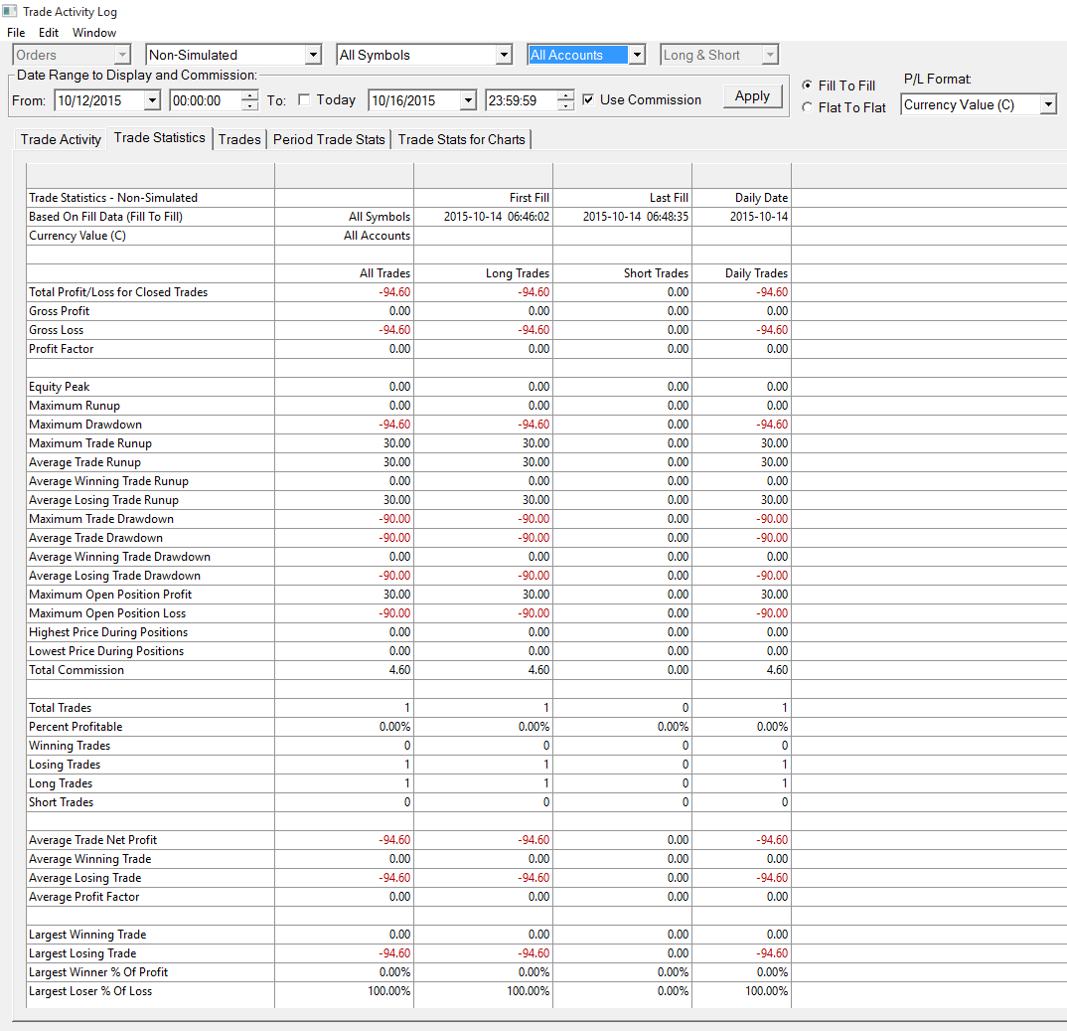1067x1031 pixels.
Task: Open the Window menu
Action: pos(94,33)
